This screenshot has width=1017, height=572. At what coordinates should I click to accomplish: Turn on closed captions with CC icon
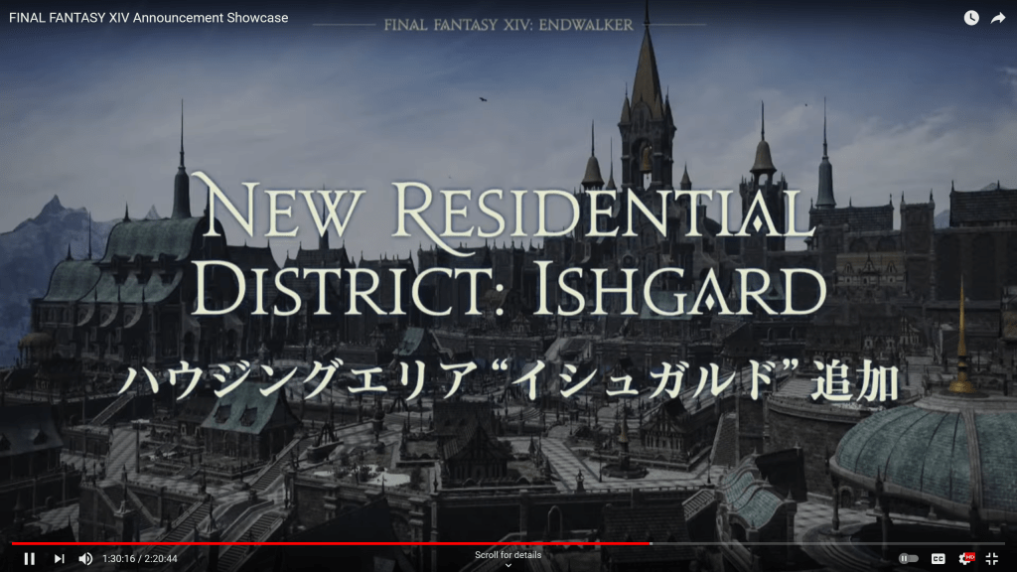click(x=938, y=558)
